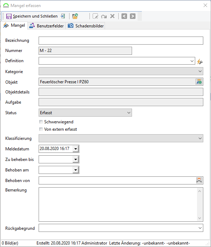Image resolution: width=211 pixels, height=247 pixels.
Task: Click the 0 Bild(er) status text
Action: 10,243
